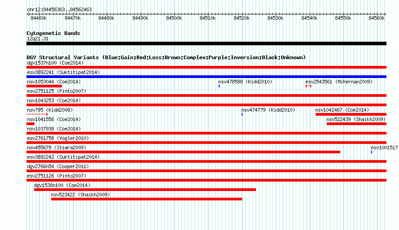
Task: Click the nsv1042467 (Coe2014) label
Action: pyautogui.click(x=342, y=110)
